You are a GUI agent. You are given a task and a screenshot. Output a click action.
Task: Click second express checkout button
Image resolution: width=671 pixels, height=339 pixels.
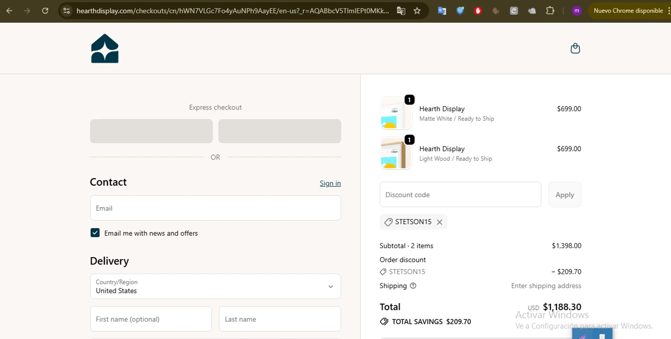[280, 131]
